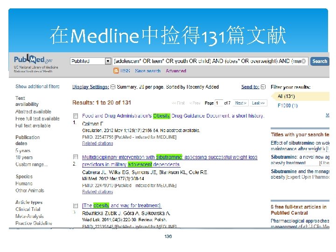Open Sibutramine: a novel new agent title

tap(300, 160)
